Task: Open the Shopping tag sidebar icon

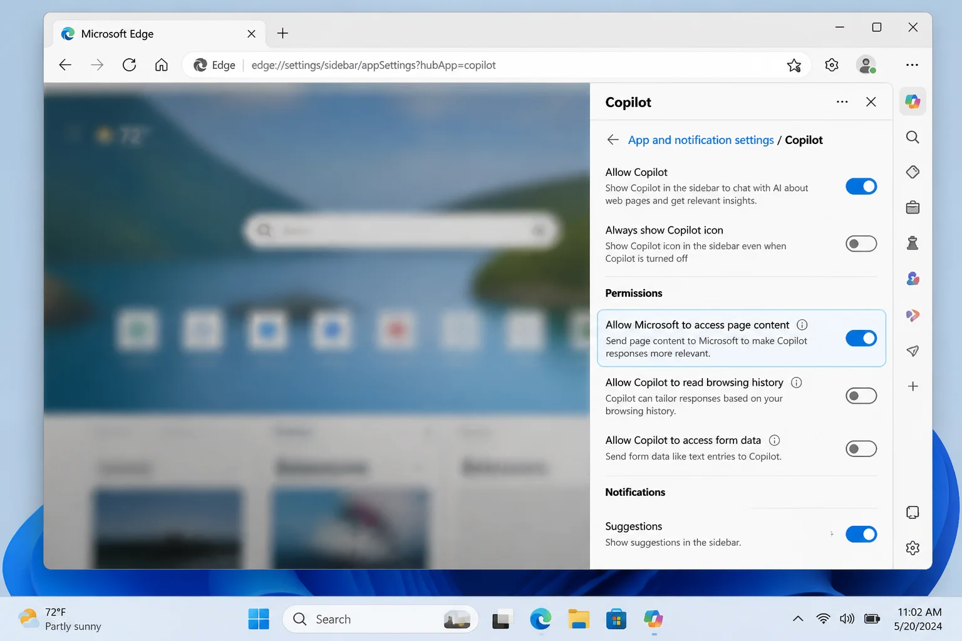Action: (913, 172)
